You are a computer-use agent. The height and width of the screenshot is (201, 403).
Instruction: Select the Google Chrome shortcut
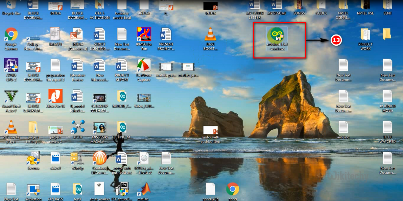[11, 34]
